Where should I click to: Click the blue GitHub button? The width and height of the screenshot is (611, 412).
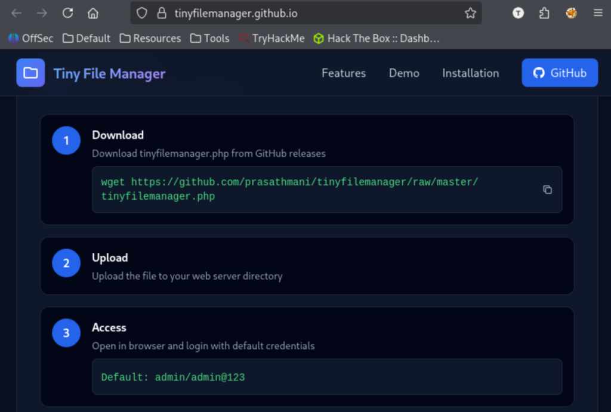point(559,73)
